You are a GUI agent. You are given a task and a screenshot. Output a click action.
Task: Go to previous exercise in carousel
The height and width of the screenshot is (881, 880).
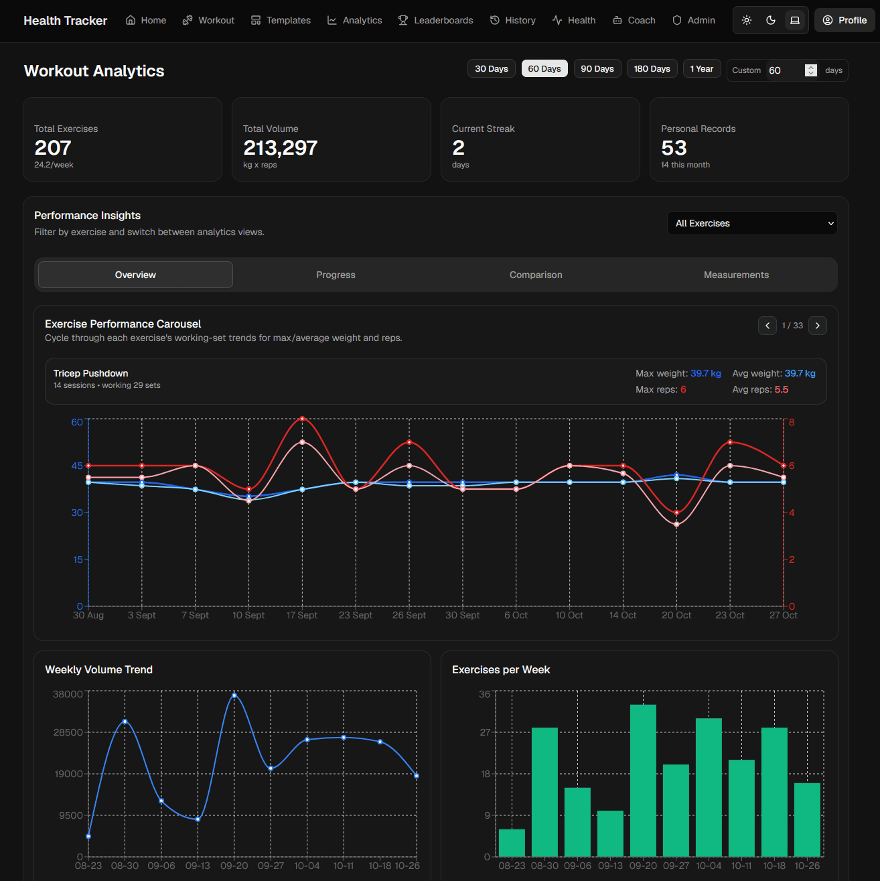tap(767, 326)
